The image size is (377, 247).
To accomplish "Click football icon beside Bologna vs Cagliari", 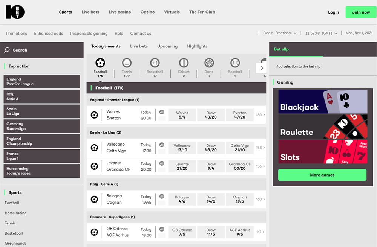I will 94,199.
